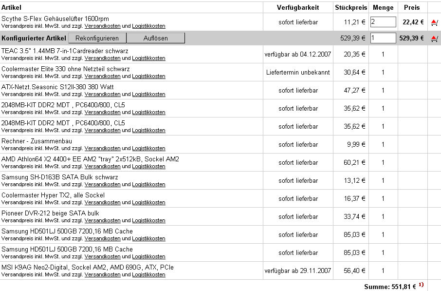
Task: Click the Rekonfigurieren button
Action: click(x=97, y=38)
